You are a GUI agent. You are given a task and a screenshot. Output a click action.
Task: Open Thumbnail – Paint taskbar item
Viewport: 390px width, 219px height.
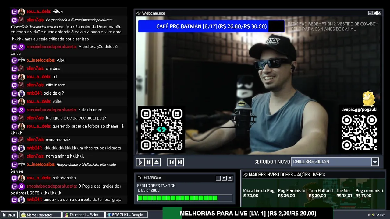tap(83, 215)
